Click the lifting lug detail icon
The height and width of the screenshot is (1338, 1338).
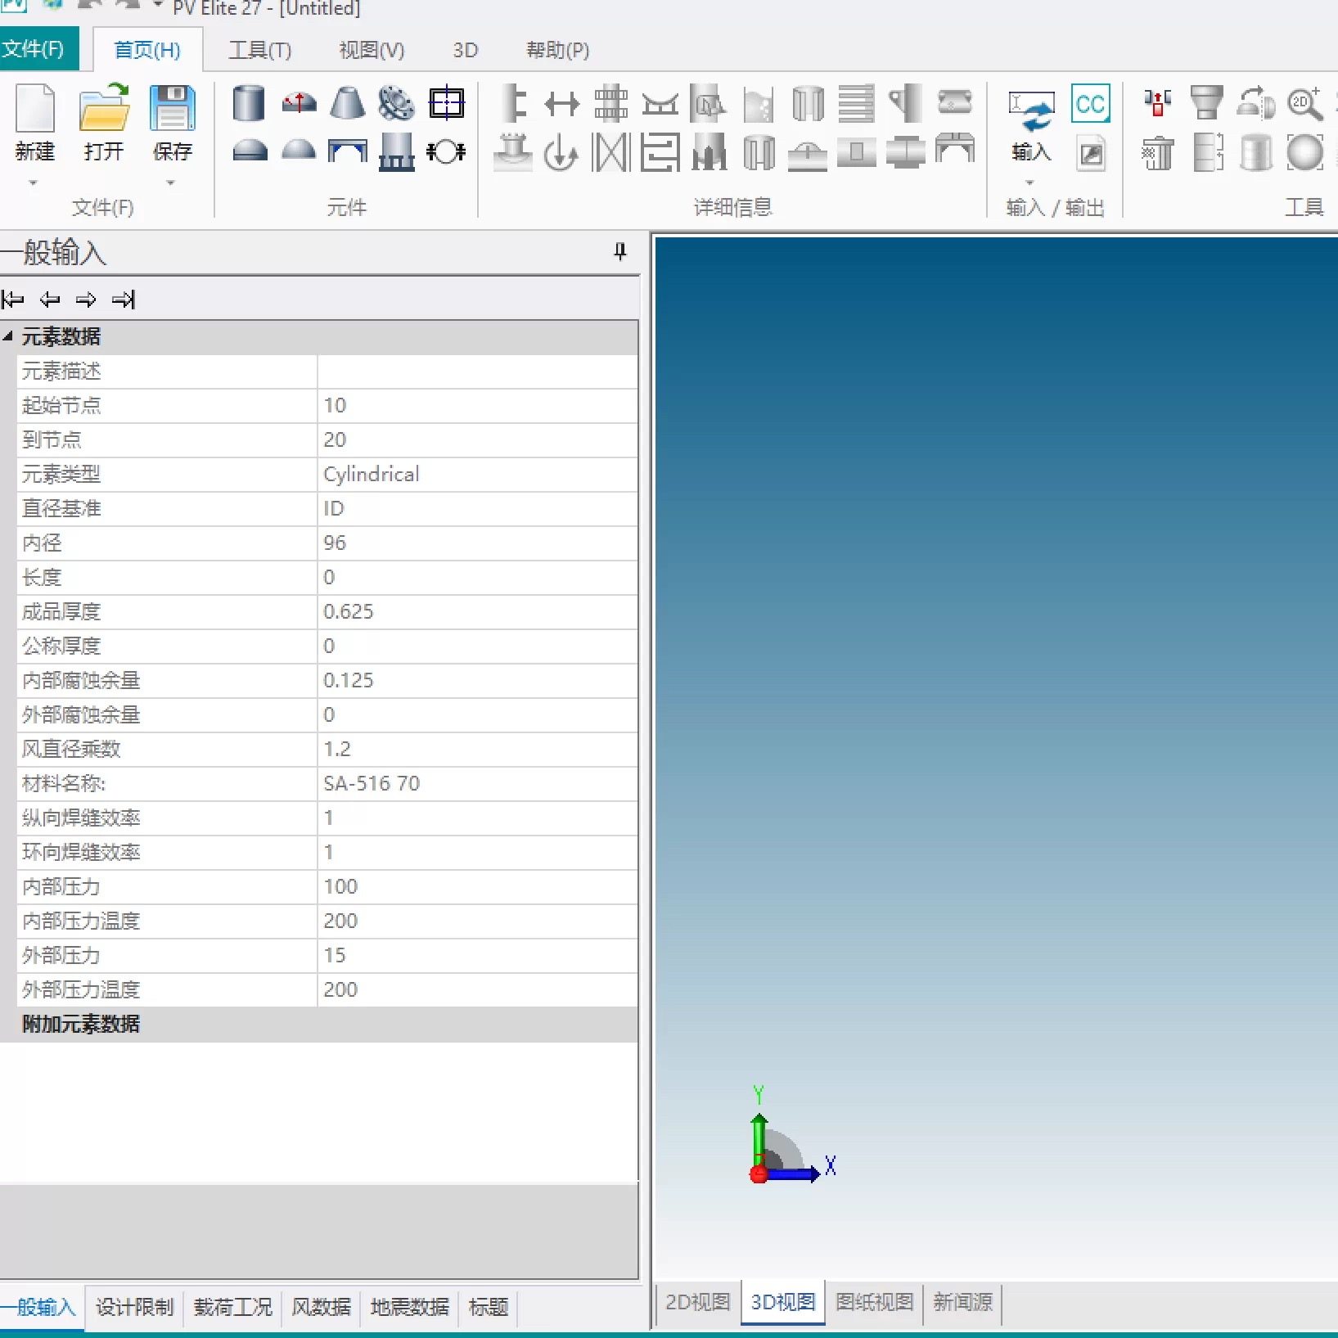[906, 104]
